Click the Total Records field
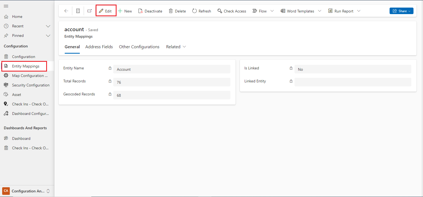The image size is (423, 197). pos(172,82)
